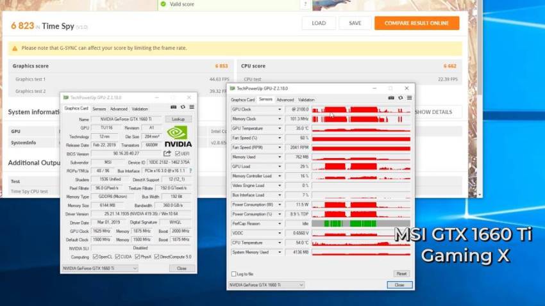Image resolution: width=545 pixels, height=306 pixels.
Task: Enable the Log to file checkbox
Action: point(233,274)
